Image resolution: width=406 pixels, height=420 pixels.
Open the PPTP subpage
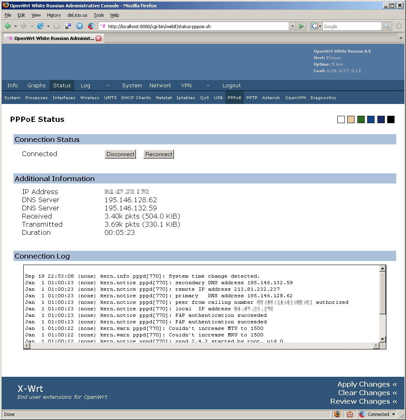click(252, 98)
